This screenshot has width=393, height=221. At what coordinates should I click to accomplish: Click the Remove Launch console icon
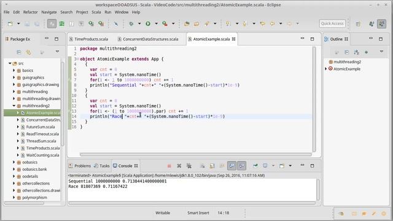coord(179,166)
